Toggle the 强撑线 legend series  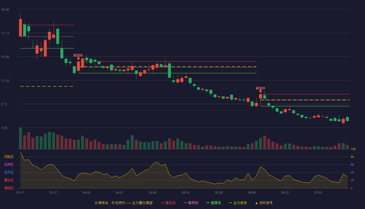click(214, 203)
